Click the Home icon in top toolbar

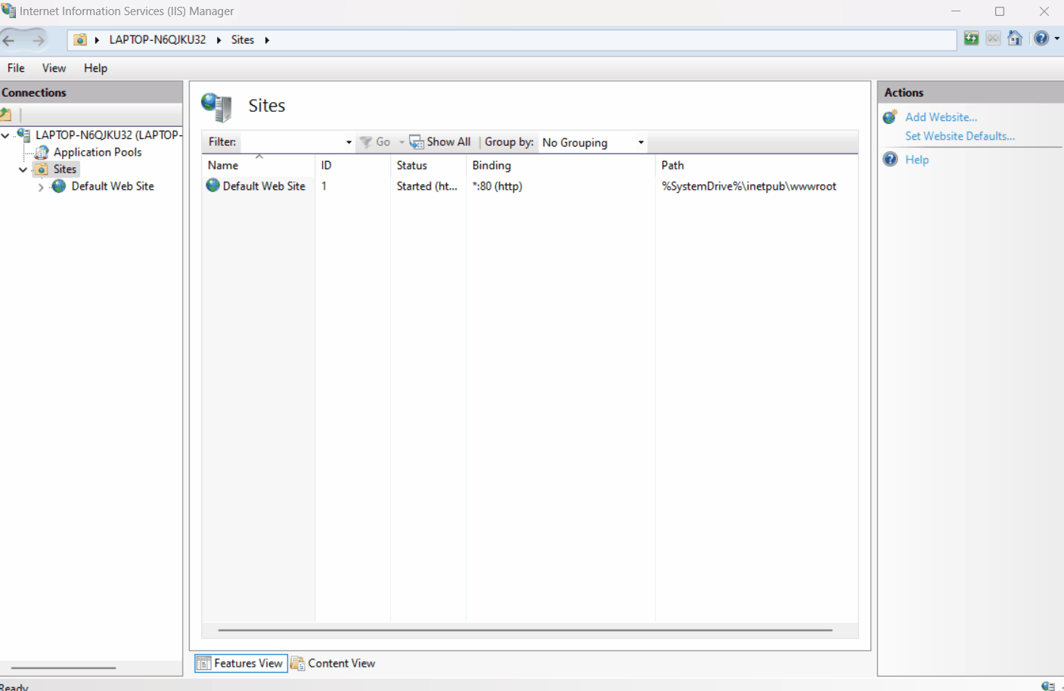point(1015,39)
